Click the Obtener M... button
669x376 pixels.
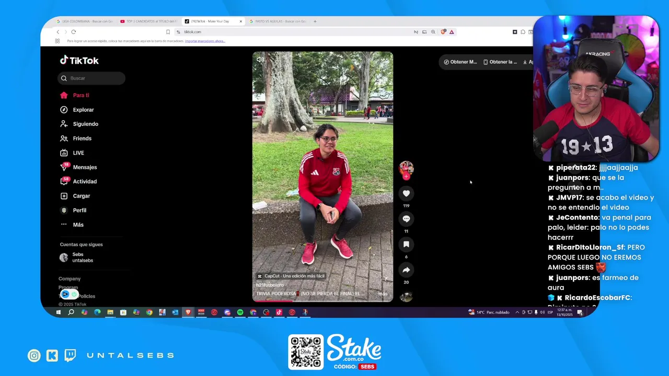pos(460,62)
